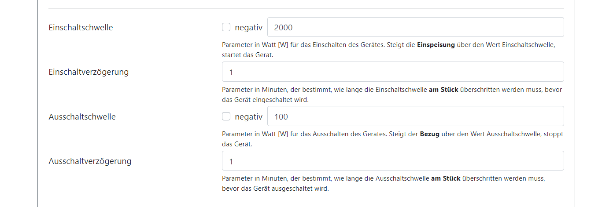The height and width of the screenshot is (207, 613).
Task: Click the bold word Bezug
Action: tap(429, 134)
